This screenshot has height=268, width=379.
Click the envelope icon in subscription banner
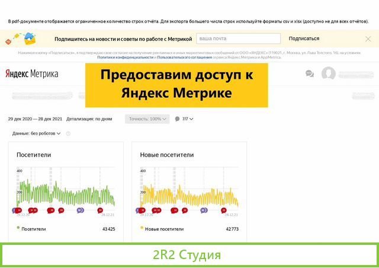click(x=30, y=39)
